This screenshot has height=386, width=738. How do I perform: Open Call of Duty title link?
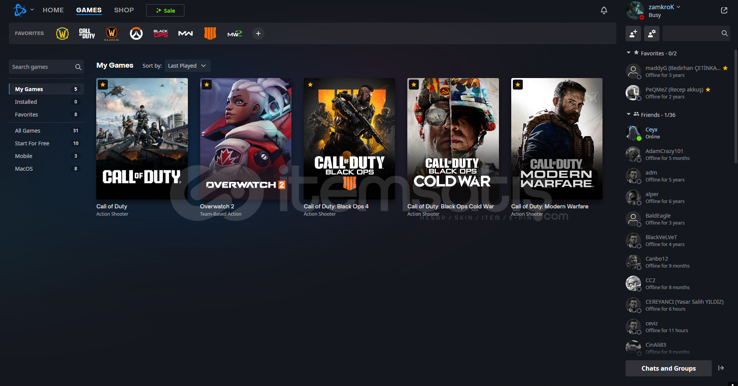[112, 206]
